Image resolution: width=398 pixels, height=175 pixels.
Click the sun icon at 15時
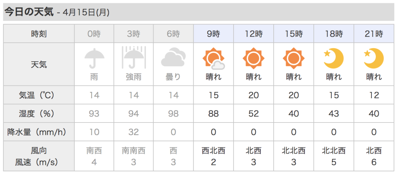click(x=294, y=58)
